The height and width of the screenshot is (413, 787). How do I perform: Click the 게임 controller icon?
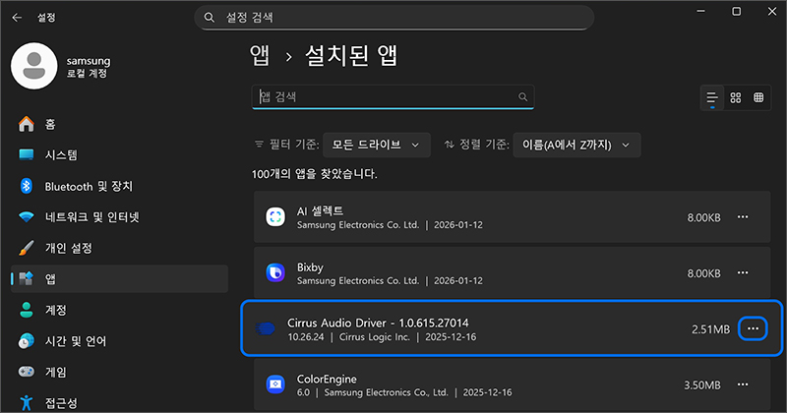27,372
